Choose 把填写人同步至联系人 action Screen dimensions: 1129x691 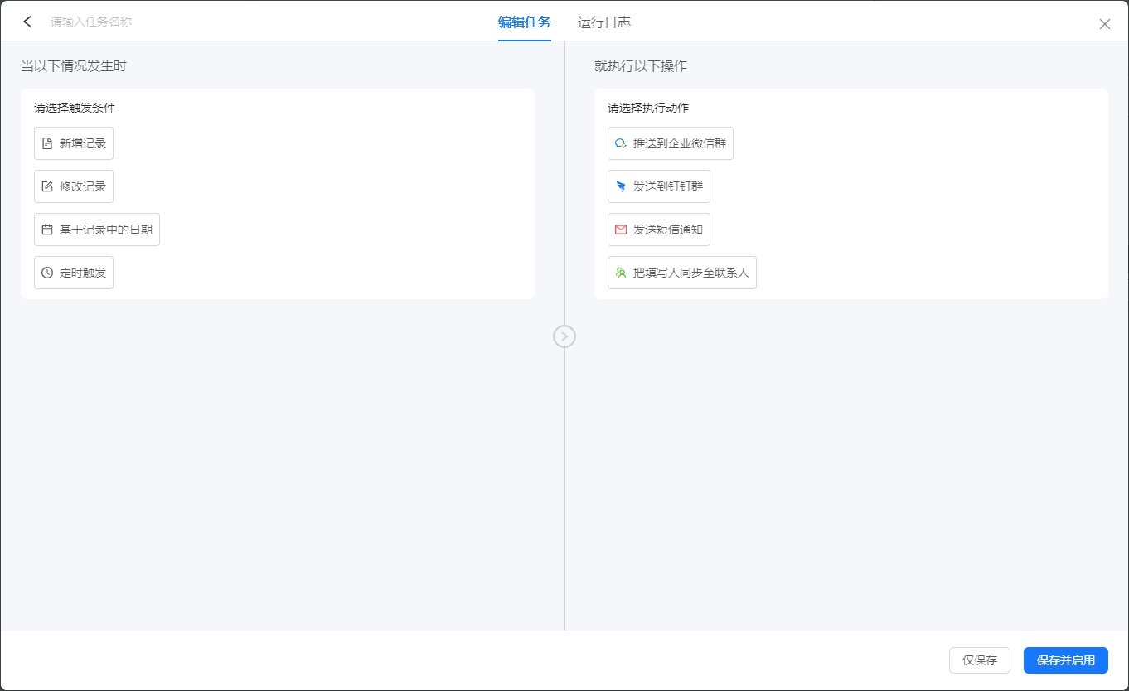pyautogui.click(x=682, y=273)
